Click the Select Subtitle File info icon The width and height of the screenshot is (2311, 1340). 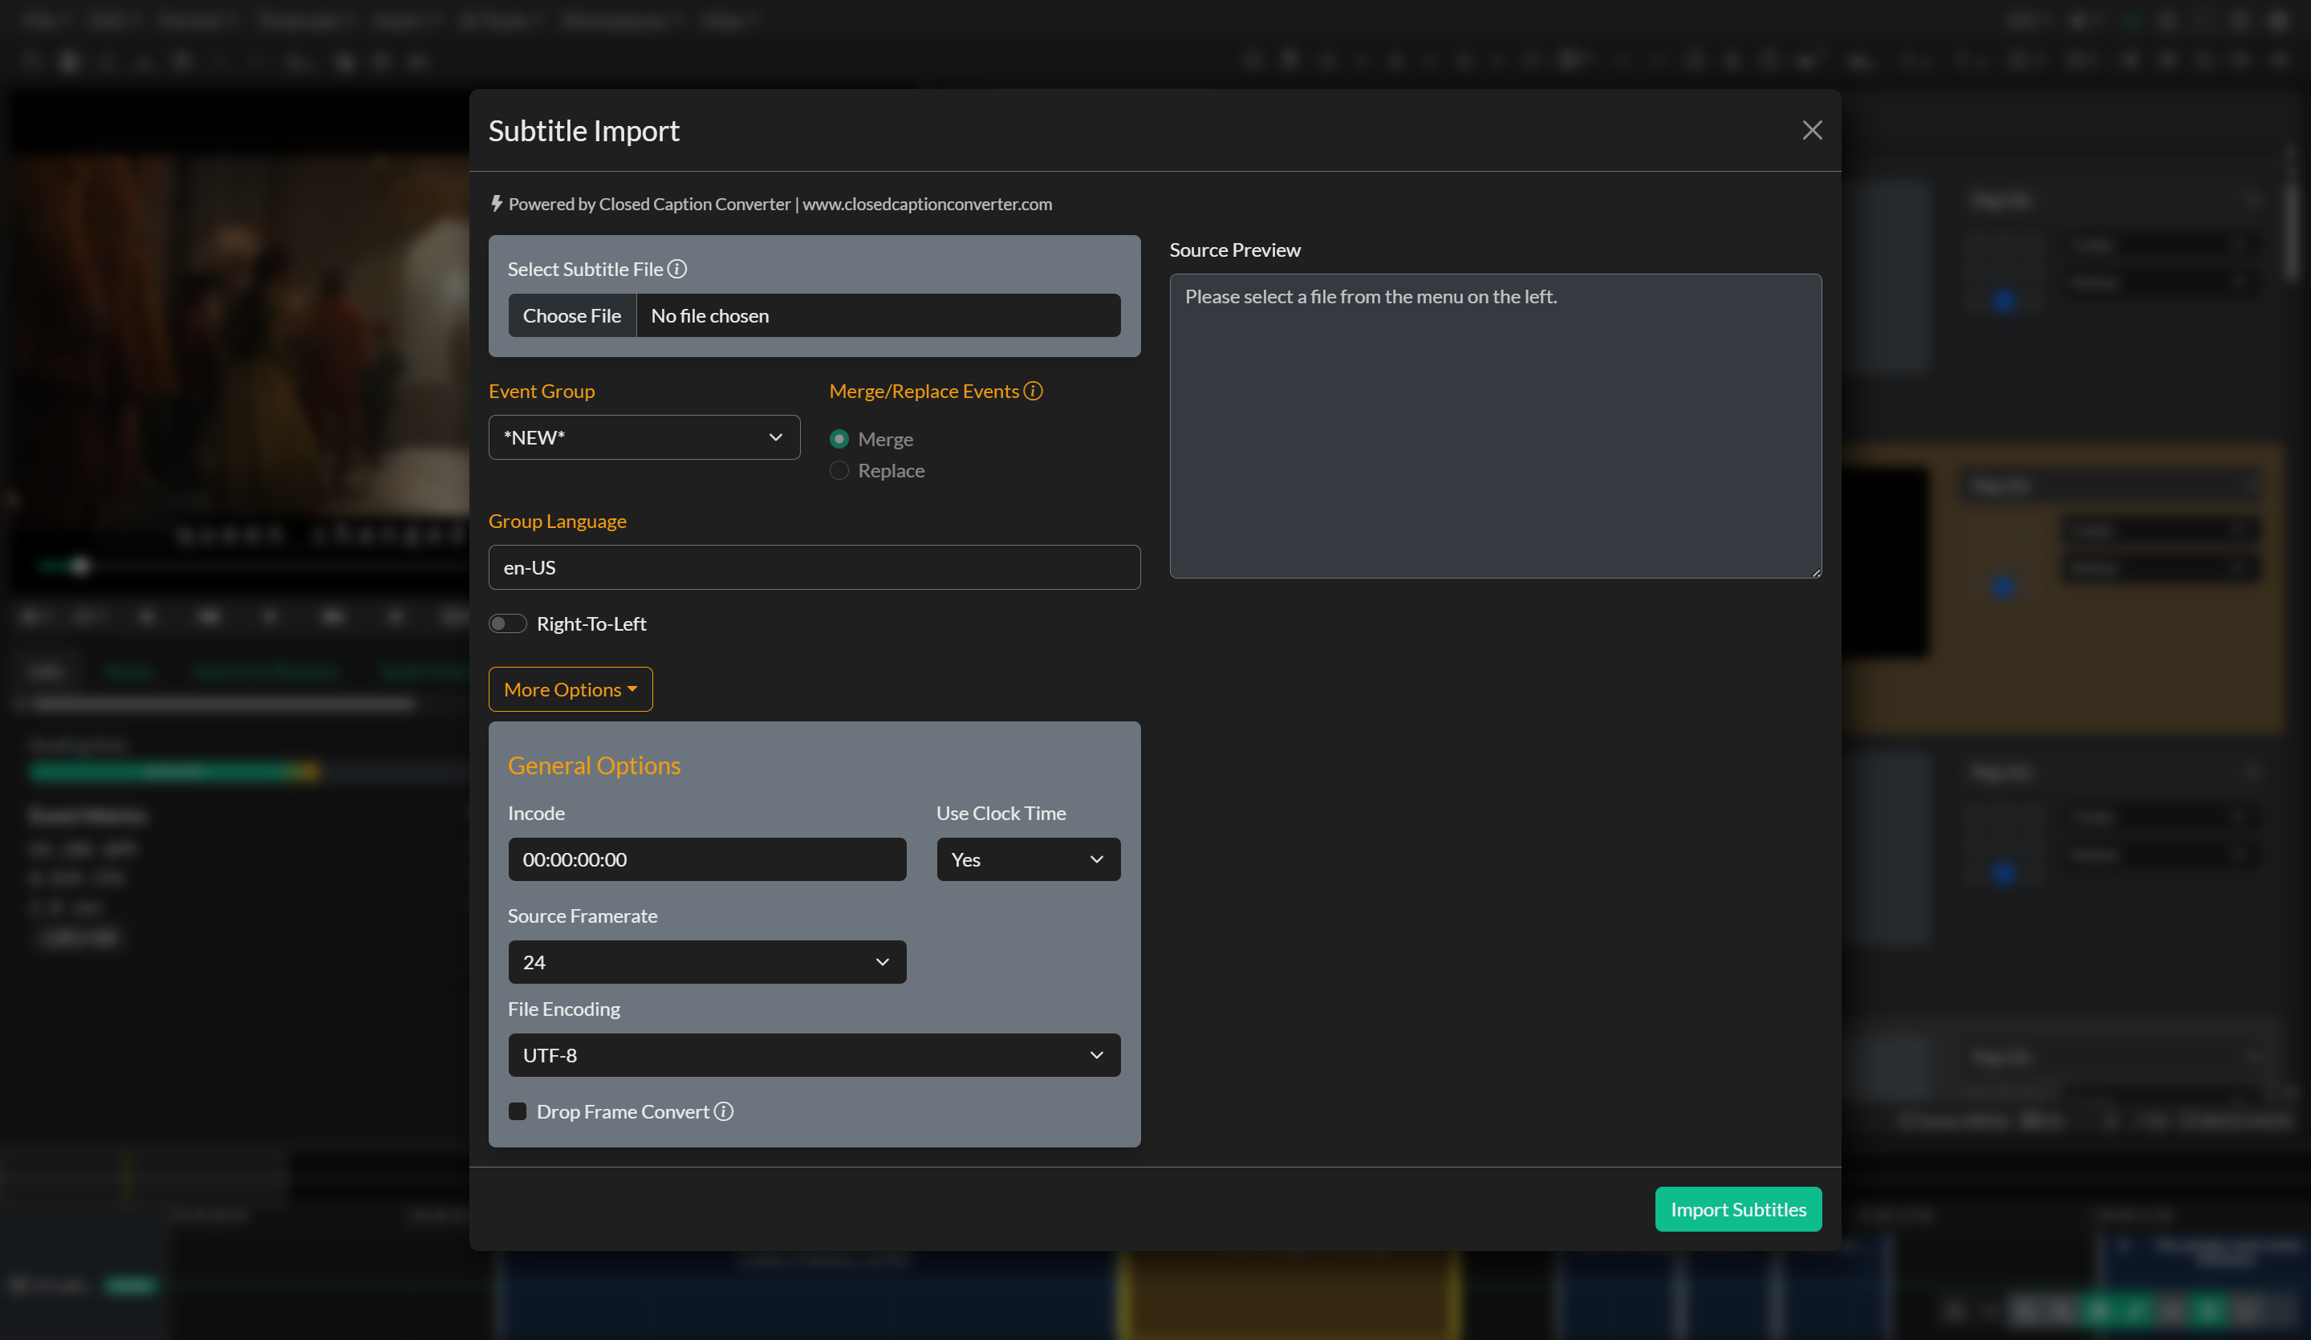tap(676, 269)
